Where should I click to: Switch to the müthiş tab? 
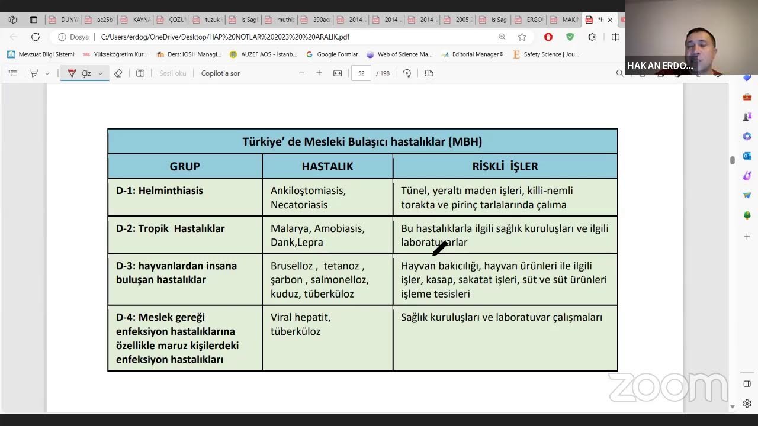(280, 20)
